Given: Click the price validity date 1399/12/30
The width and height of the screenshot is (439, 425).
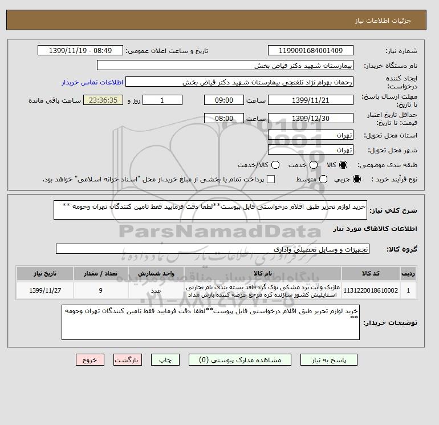Looking at the screenshot, I should click(311, 118).
